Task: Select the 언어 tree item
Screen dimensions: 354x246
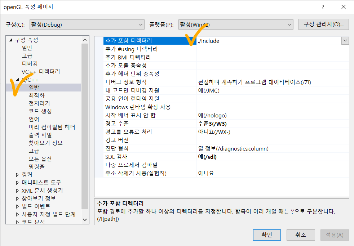Action: (34, 119)
